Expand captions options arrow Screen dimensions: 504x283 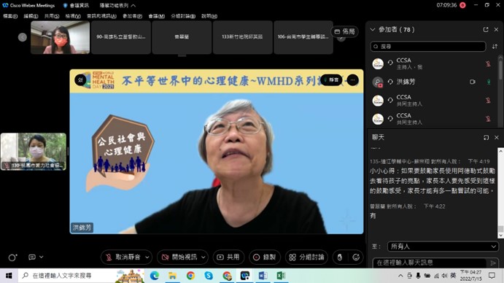(41, 257)
